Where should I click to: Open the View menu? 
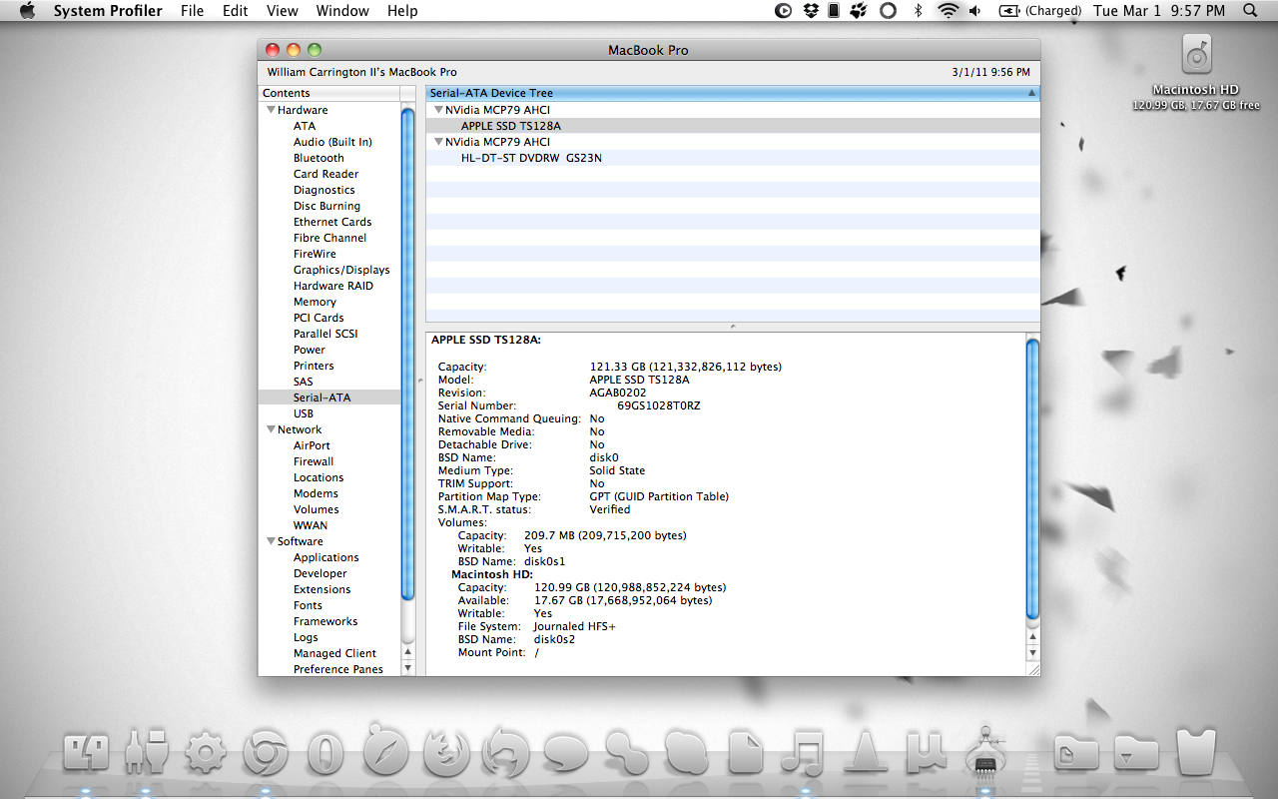point(283,11)
